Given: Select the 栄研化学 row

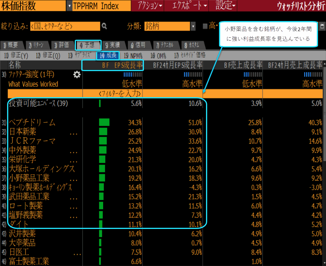Looking at the screenshot, I should [x=162, y=160].
